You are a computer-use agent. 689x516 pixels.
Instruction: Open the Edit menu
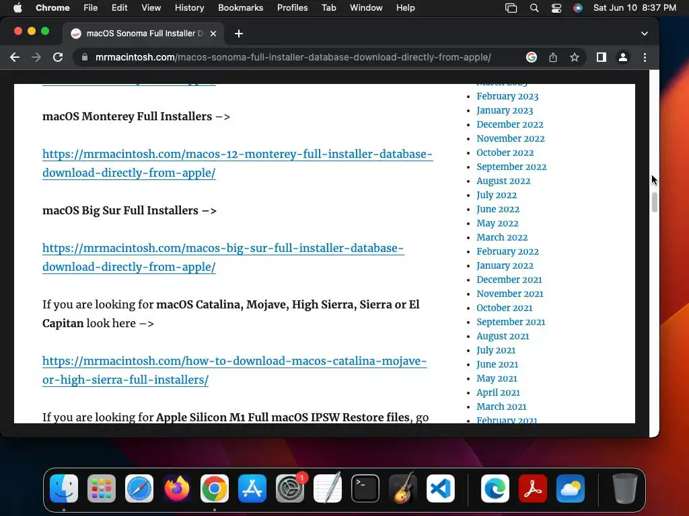pos(119,8)
